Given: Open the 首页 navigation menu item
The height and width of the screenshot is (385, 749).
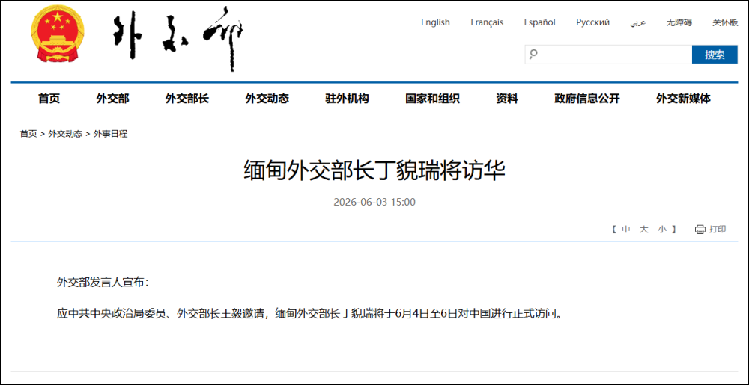Looking at the screenshot, I should tap(49, 99).
